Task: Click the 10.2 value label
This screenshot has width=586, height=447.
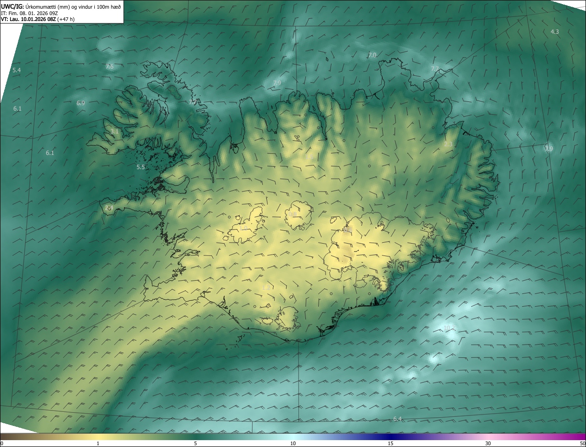Action: click(x=449, y=328)
